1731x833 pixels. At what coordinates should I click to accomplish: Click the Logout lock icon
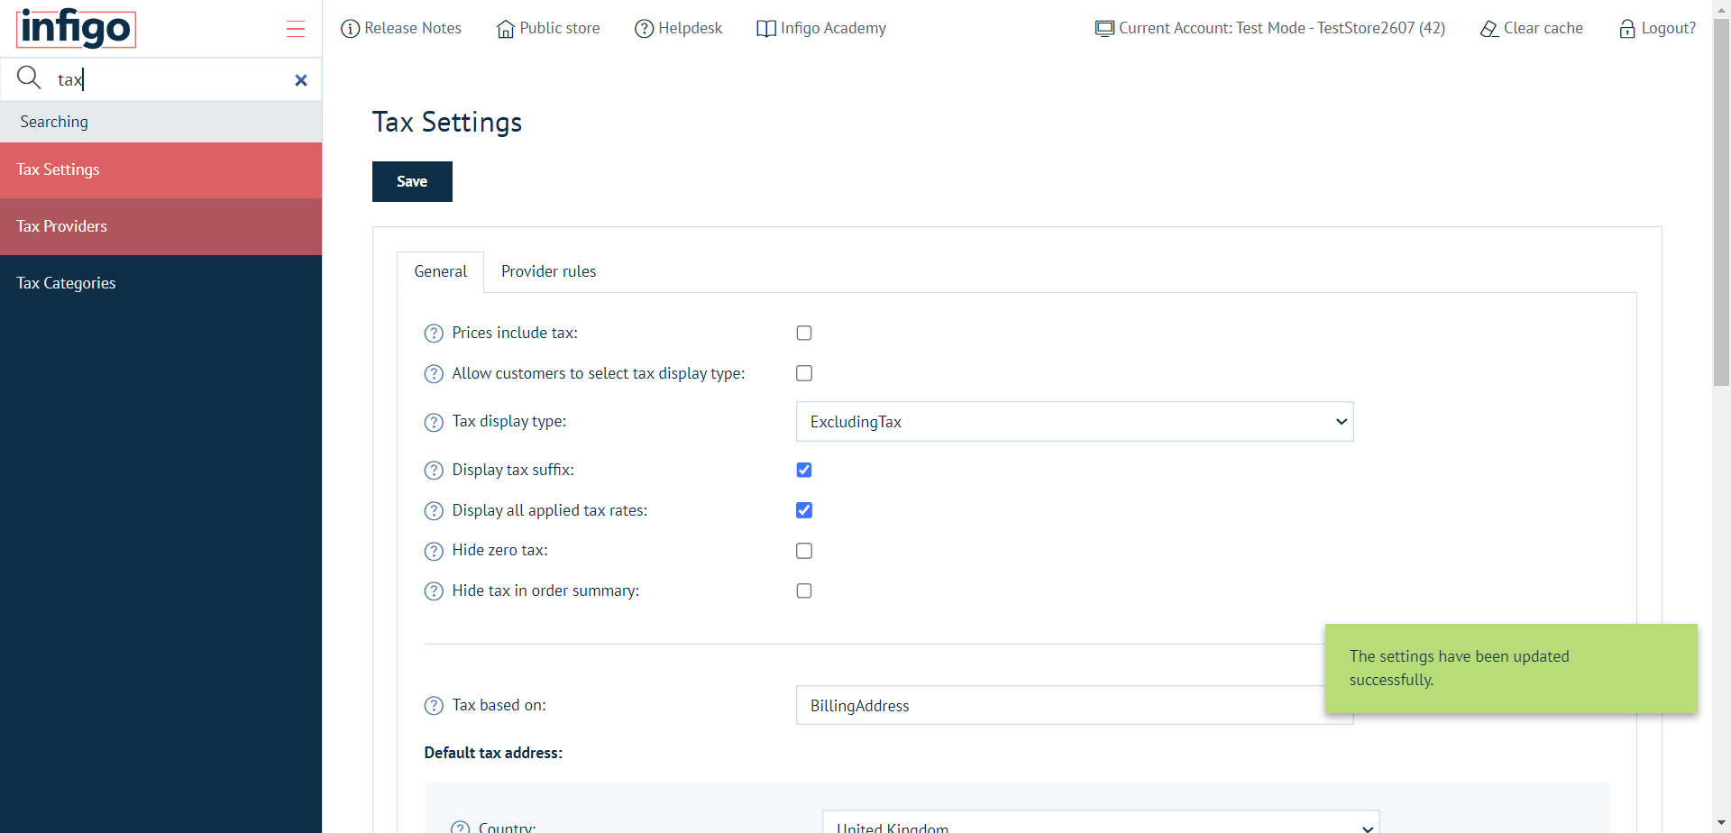(x=1627, y=29)
